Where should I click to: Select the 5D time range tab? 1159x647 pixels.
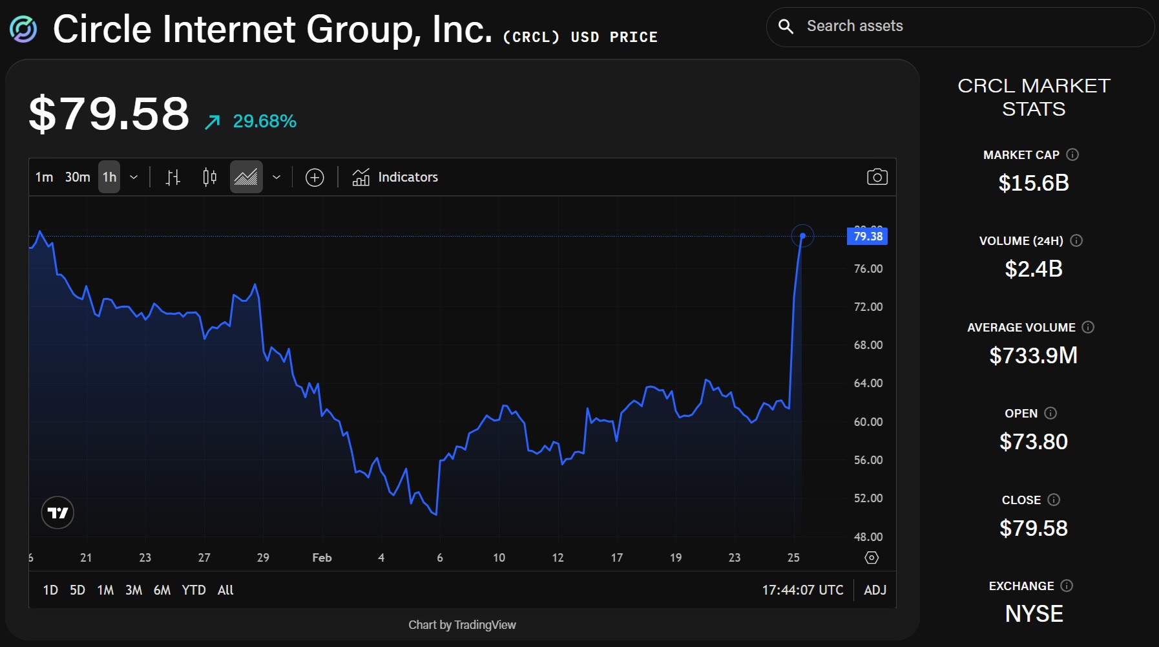coord(78,589)
